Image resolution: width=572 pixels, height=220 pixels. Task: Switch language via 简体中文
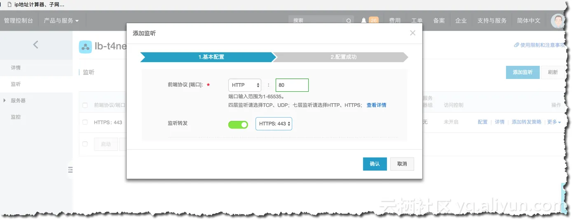point(529,21)
